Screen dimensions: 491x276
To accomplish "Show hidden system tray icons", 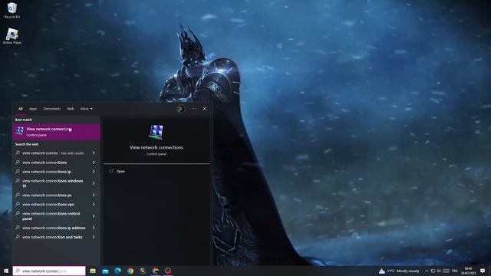I will pos(427,271).
